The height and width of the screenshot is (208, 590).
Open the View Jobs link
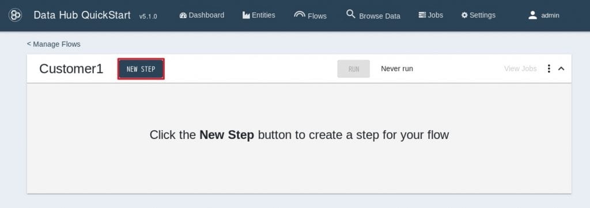coord(520,69)
